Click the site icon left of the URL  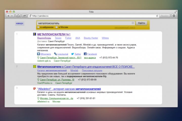(x=30, y=16)
